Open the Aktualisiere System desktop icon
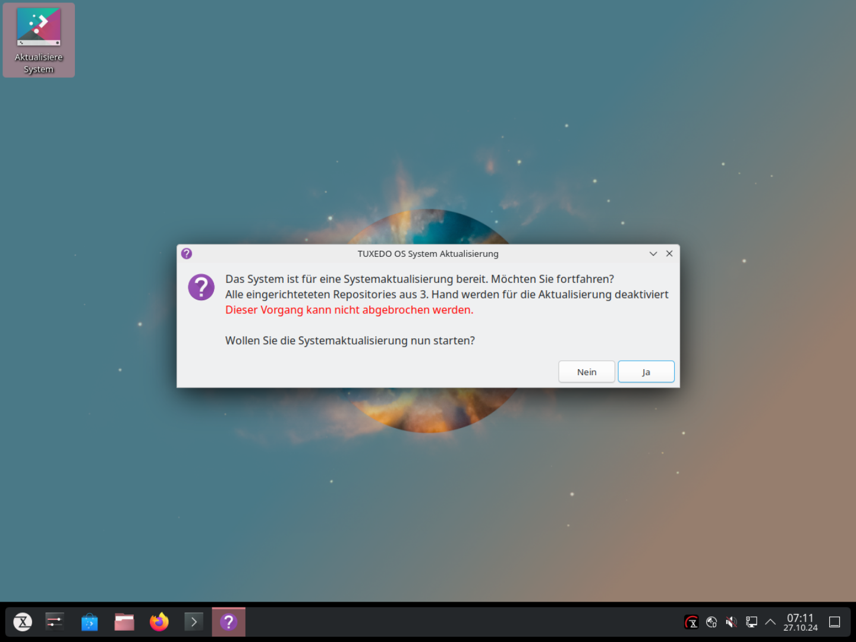This screenshot has height=642, width=856. [39, 40]
